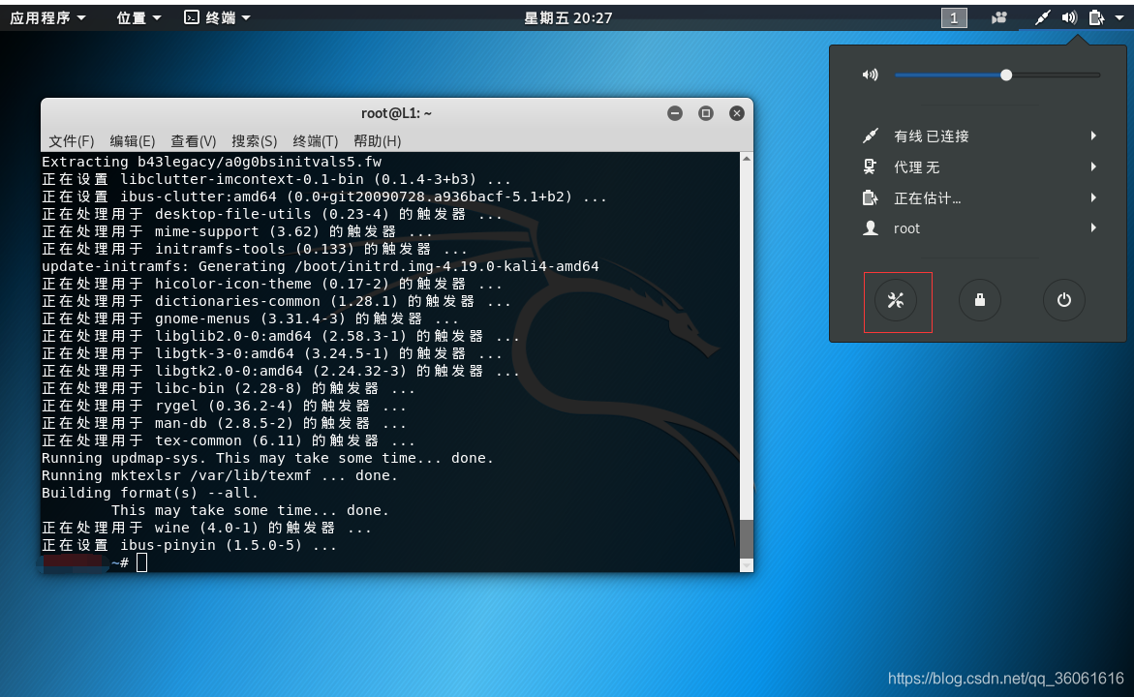
Task: Click the 'man-db (2.8.5-2)' trigger line
Action: point(225,423)
